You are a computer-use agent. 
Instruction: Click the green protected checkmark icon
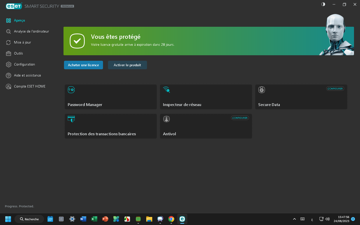click(77, 41)
